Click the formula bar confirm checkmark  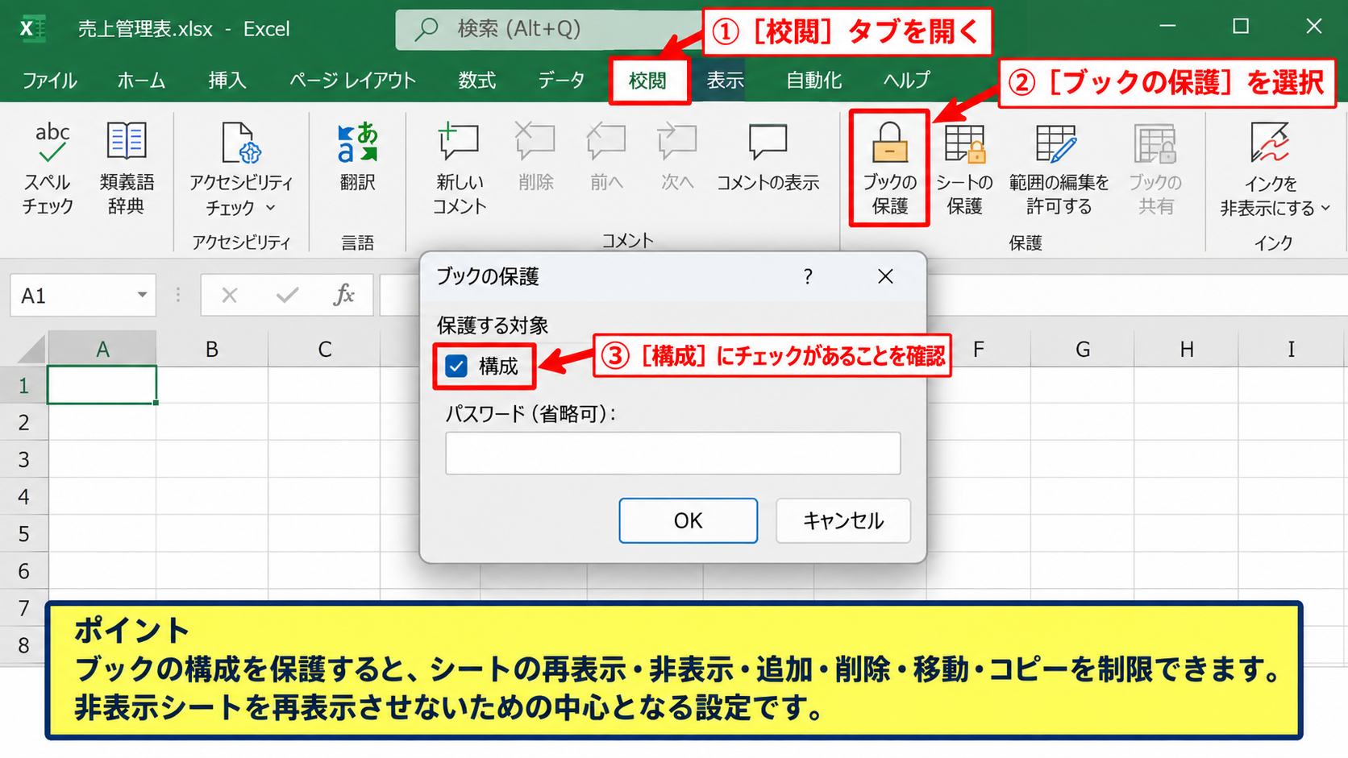coord(287,296)
